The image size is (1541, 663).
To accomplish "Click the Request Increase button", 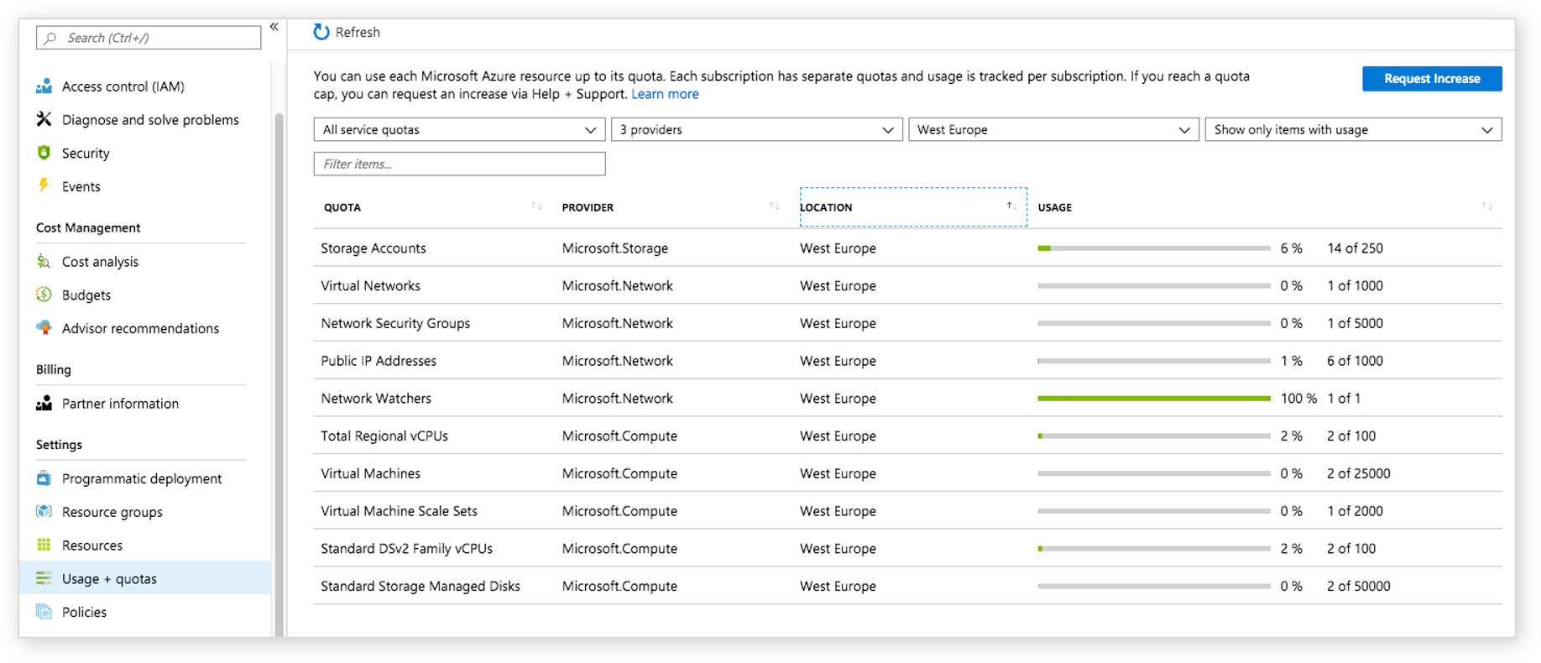I will [1432, 78].
